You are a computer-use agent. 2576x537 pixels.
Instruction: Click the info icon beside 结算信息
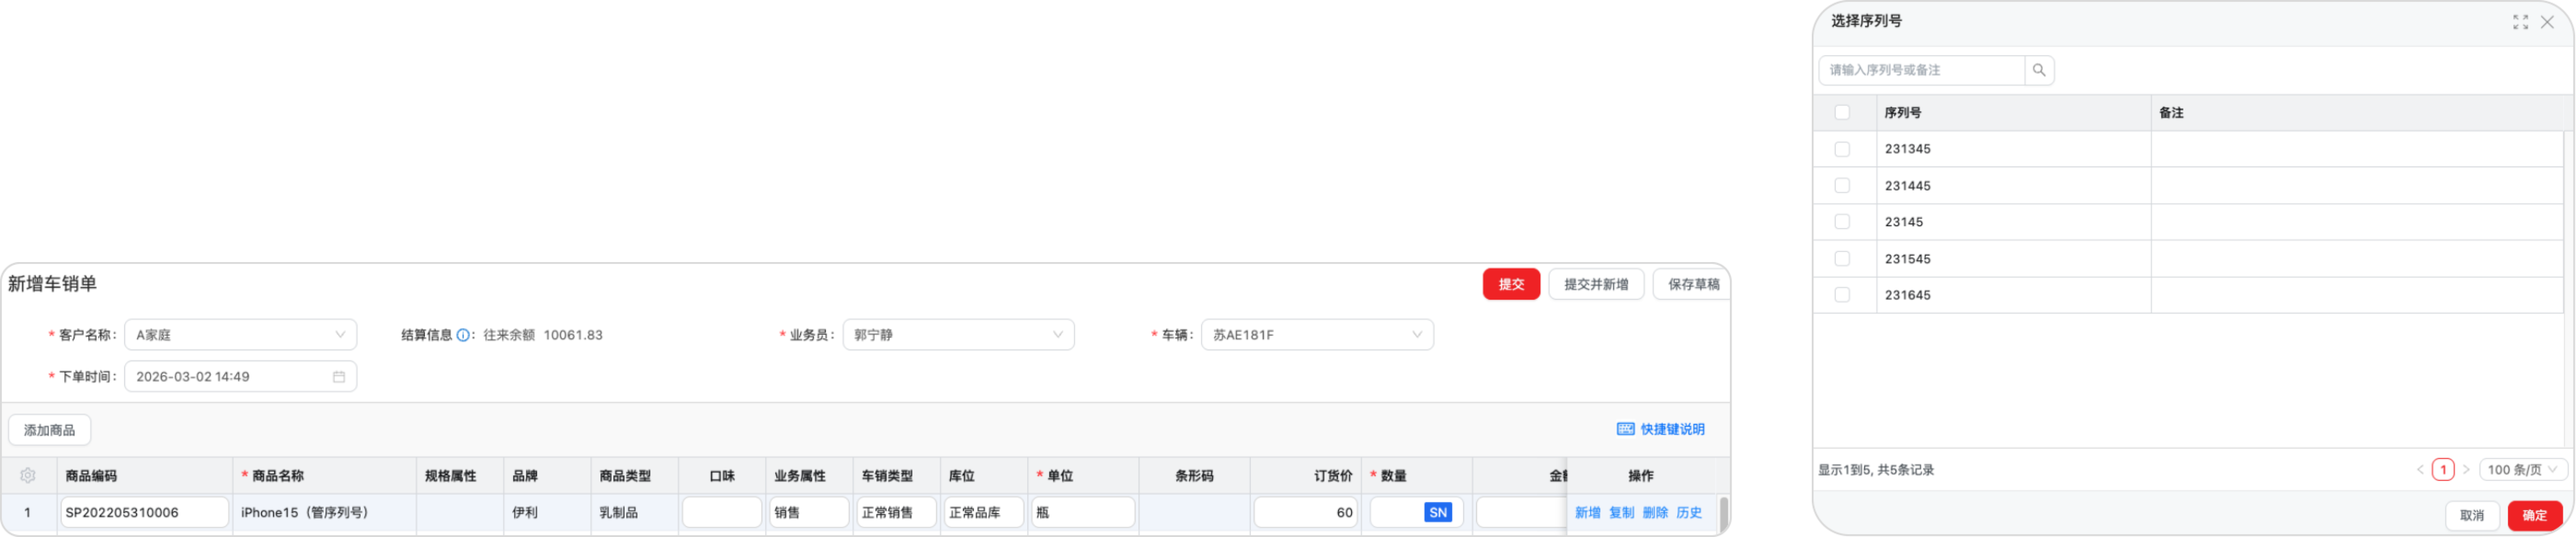(463, 335)
